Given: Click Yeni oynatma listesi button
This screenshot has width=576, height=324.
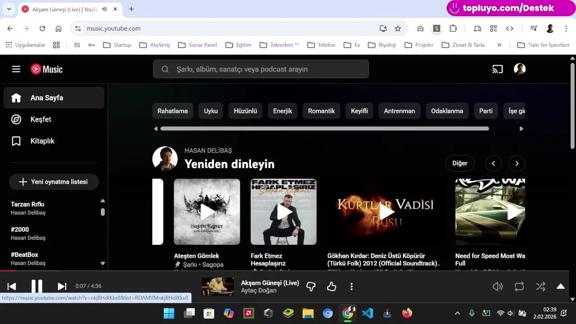Looking at the screenshot, I should click(54, 182).
